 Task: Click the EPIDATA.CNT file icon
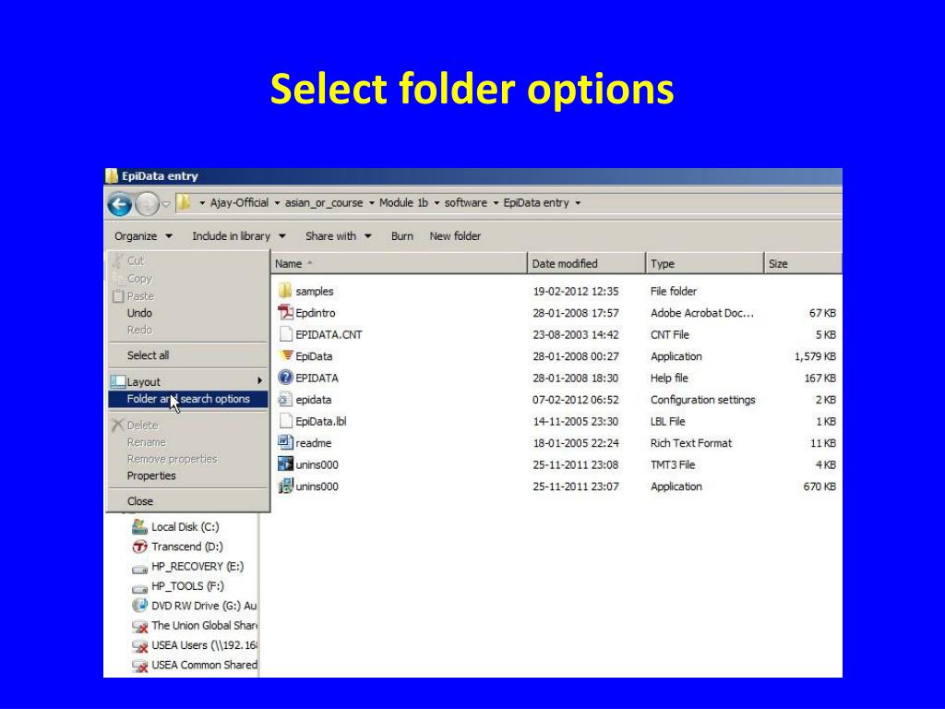pyautogui.click(x=286, y=334)
